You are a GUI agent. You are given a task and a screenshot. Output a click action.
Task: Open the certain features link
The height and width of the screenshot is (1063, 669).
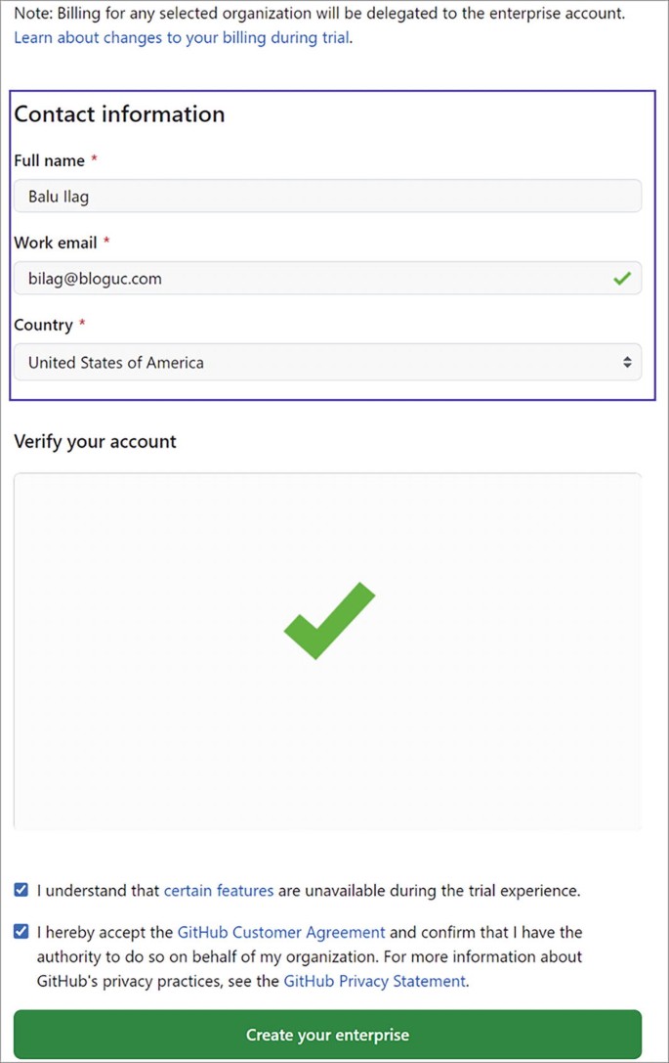point(219,889)
